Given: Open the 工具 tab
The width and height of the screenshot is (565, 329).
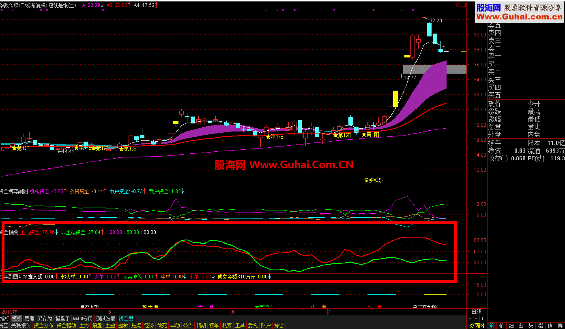Looking at the screenshot, I should point(240,325).
